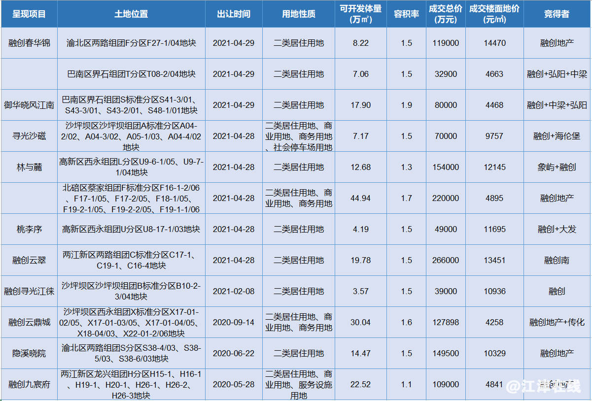The width and height of the screenshot is (592, 401).
Task: Click the winner cell 融创+海伦堡
Action: (x=557, y=136)
